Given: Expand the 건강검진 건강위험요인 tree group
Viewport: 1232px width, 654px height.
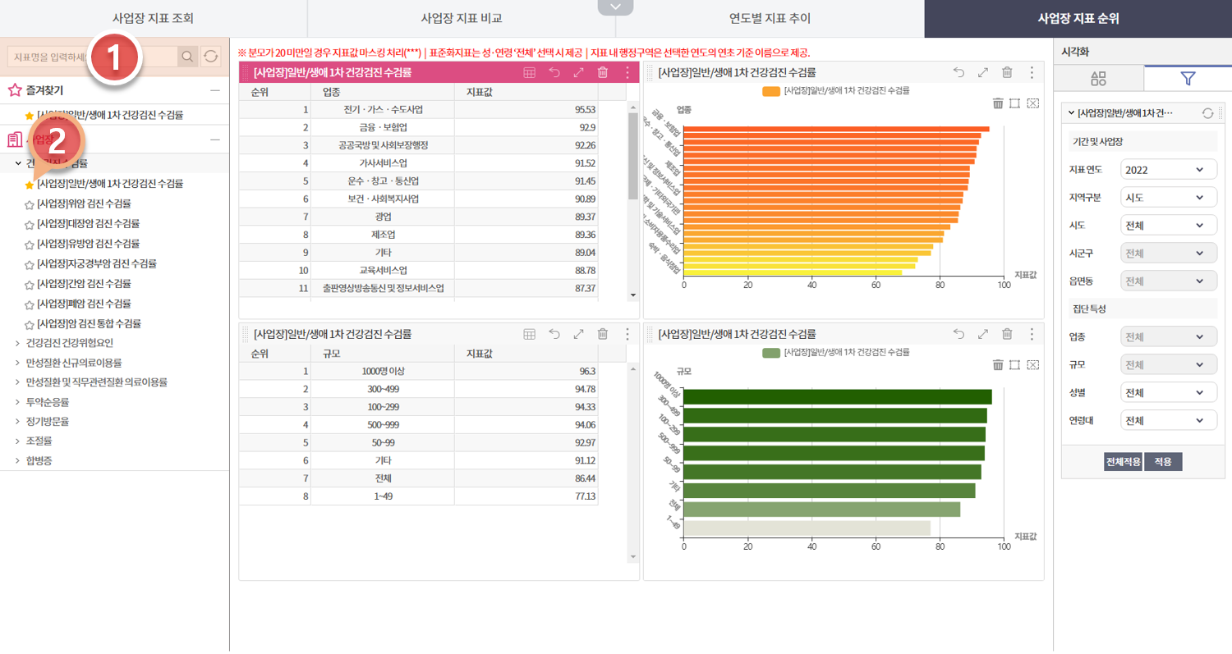Looking at the screenshot, I should [18, 343].
